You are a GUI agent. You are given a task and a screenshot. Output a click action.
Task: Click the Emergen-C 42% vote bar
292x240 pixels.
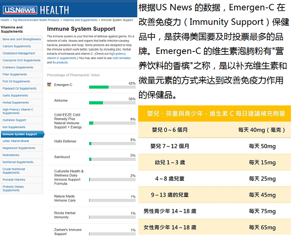(112, 87)
